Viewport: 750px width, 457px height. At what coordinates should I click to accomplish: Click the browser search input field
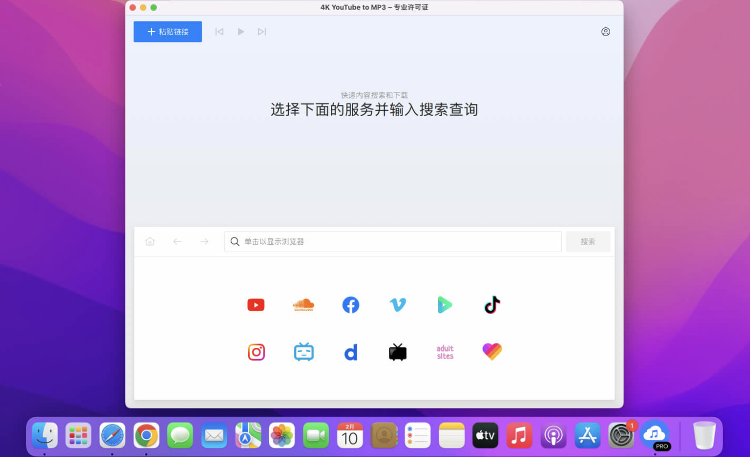pyautogui.click(x=393, y=241)
